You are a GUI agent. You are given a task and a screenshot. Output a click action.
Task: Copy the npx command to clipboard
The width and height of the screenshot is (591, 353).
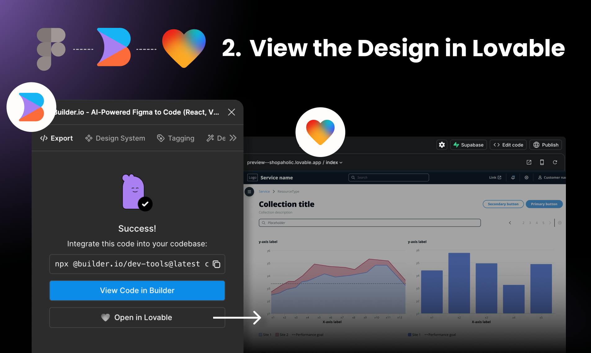(x=216, y=264)
